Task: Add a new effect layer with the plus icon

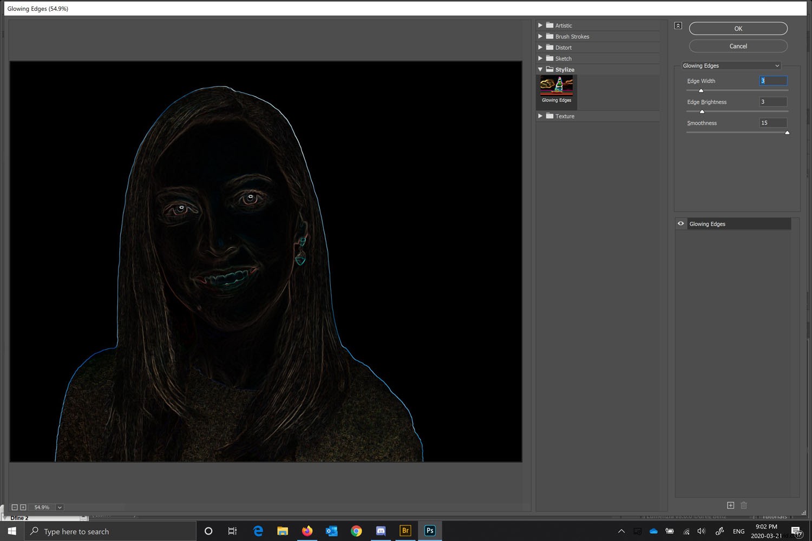Action: [730, 505]
